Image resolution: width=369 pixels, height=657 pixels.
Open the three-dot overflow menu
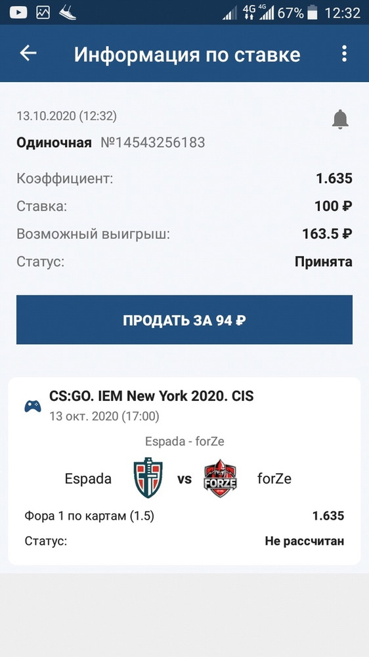[x=344, y=54]
